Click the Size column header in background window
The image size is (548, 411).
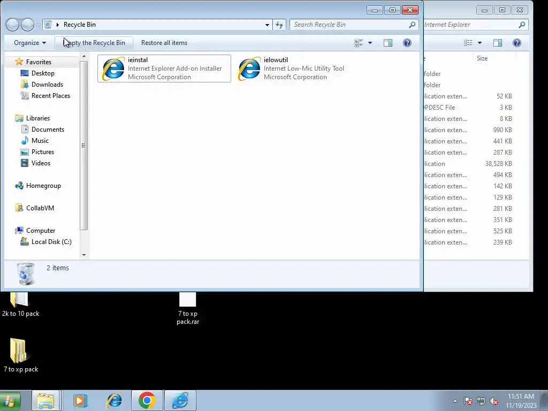(x=494, y=58)
